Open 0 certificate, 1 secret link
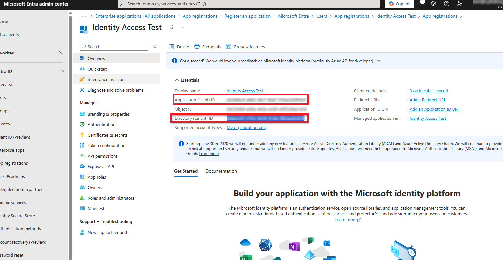 click(429, 91)
